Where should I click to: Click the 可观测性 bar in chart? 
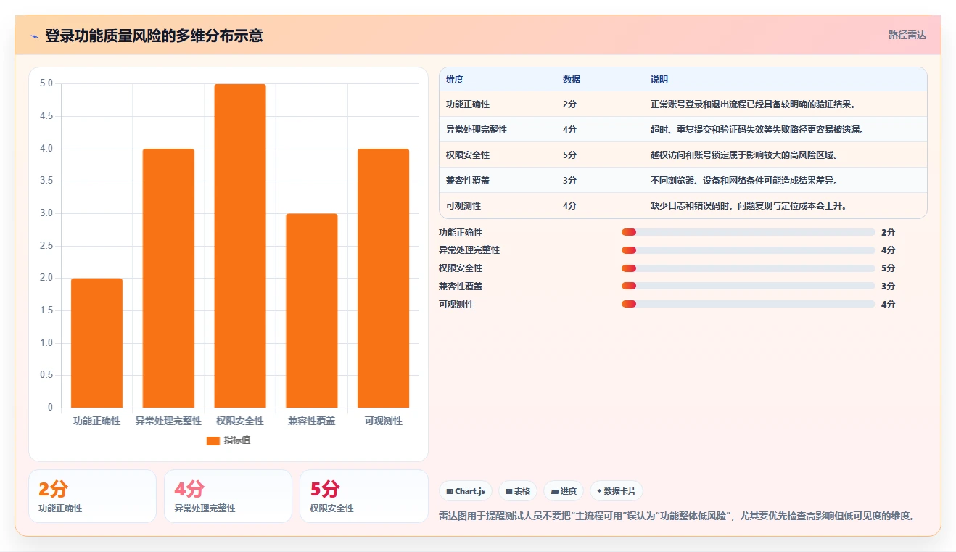tap(383, 279)
